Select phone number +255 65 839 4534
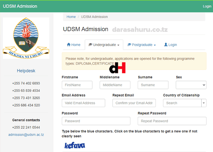 [x=26, y=91]
